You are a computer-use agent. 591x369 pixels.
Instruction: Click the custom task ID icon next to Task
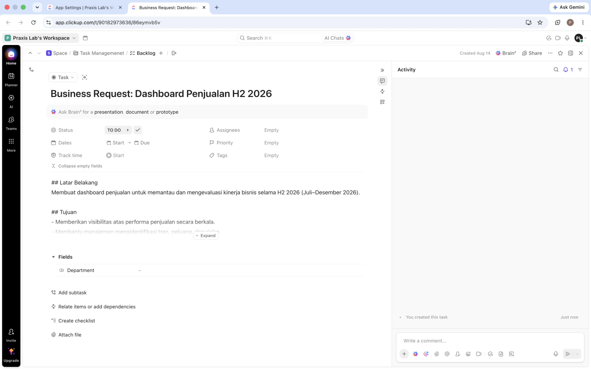[85, 77]
